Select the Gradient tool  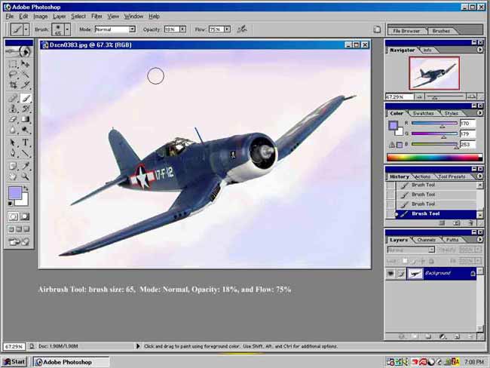point(26,119)
